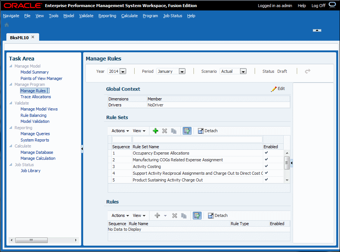Click the refresh arrow next to Status Draft
The width and height of the screenshot is (340, 252).
pos(308,71)
